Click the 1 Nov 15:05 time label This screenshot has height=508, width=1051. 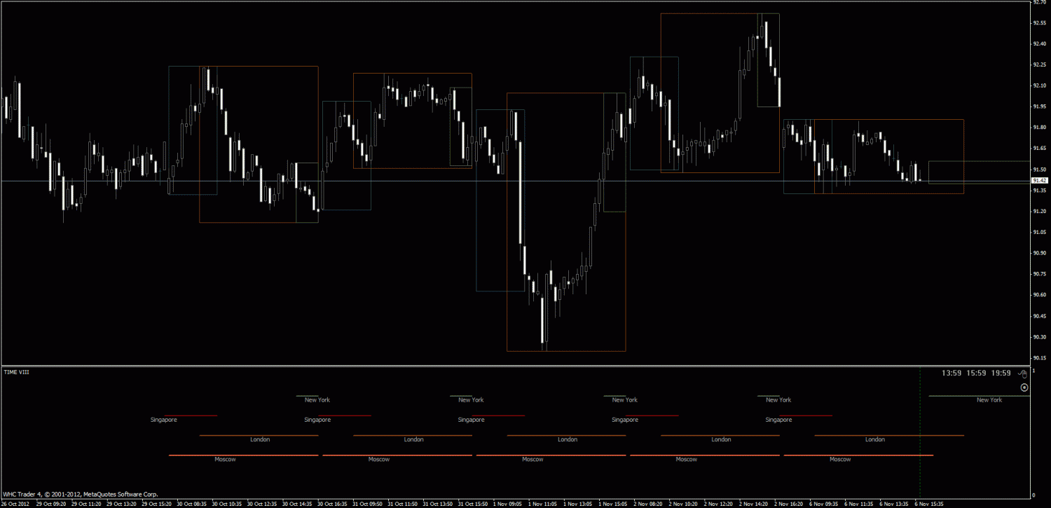click(x=612, y=504)
